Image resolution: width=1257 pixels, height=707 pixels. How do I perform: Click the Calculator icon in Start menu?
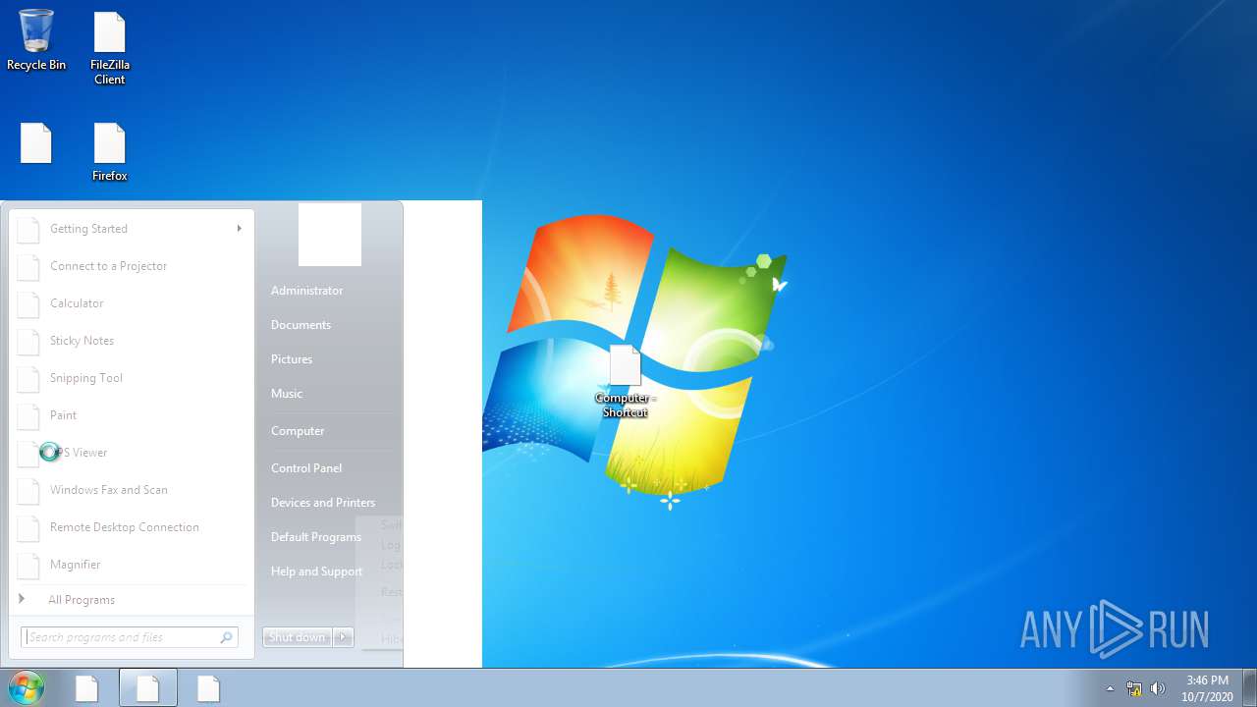pyautogui.click(x=29, y=304)
